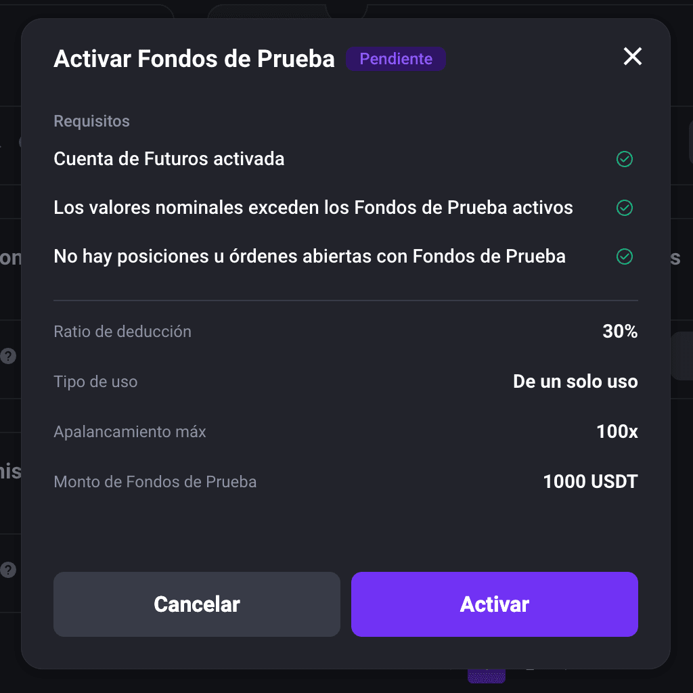Activate the trial funds with Activar button

(x=495, y=604)
